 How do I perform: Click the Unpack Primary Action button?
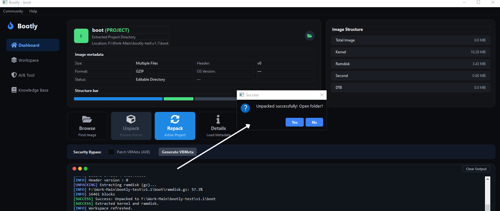click(131, 126)
